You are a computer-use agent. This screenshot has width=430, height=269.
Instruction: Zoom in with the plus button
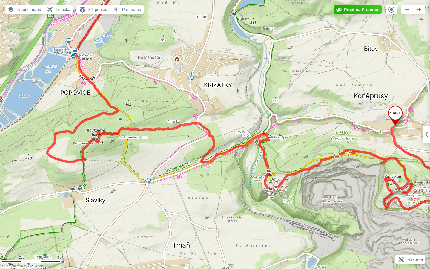point(419,10)
